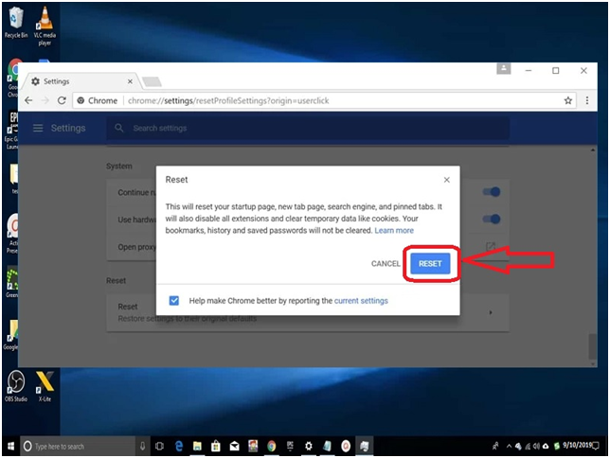Close the Settings tab

click(130, 81)
